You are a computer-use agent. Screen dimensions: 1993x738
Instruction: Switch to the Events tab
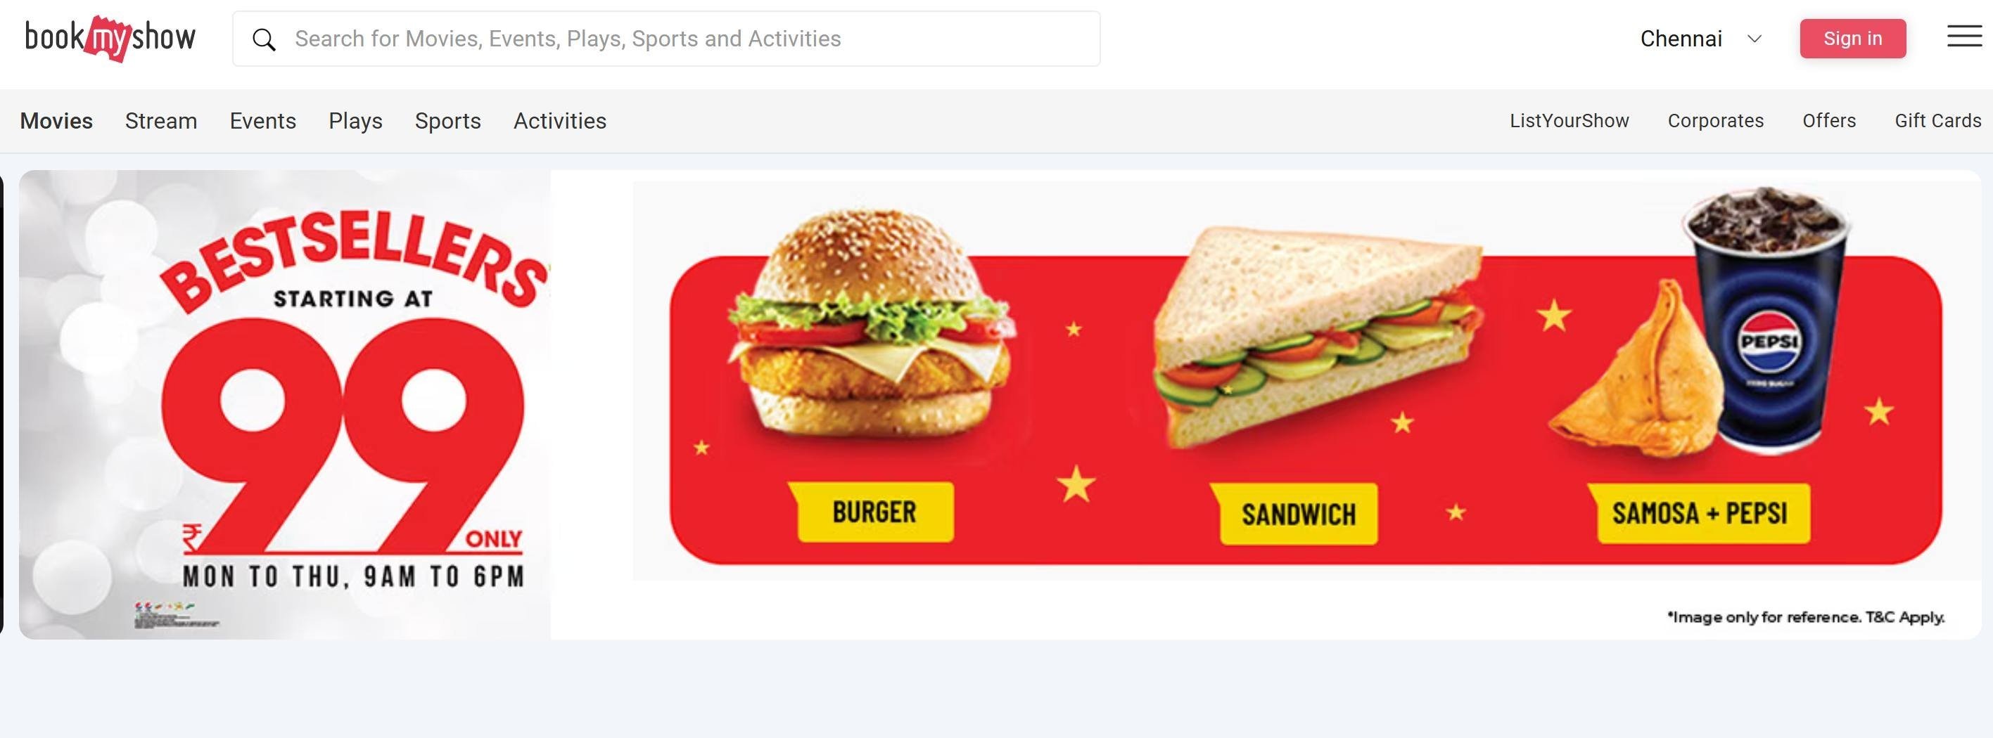(263, 122)
